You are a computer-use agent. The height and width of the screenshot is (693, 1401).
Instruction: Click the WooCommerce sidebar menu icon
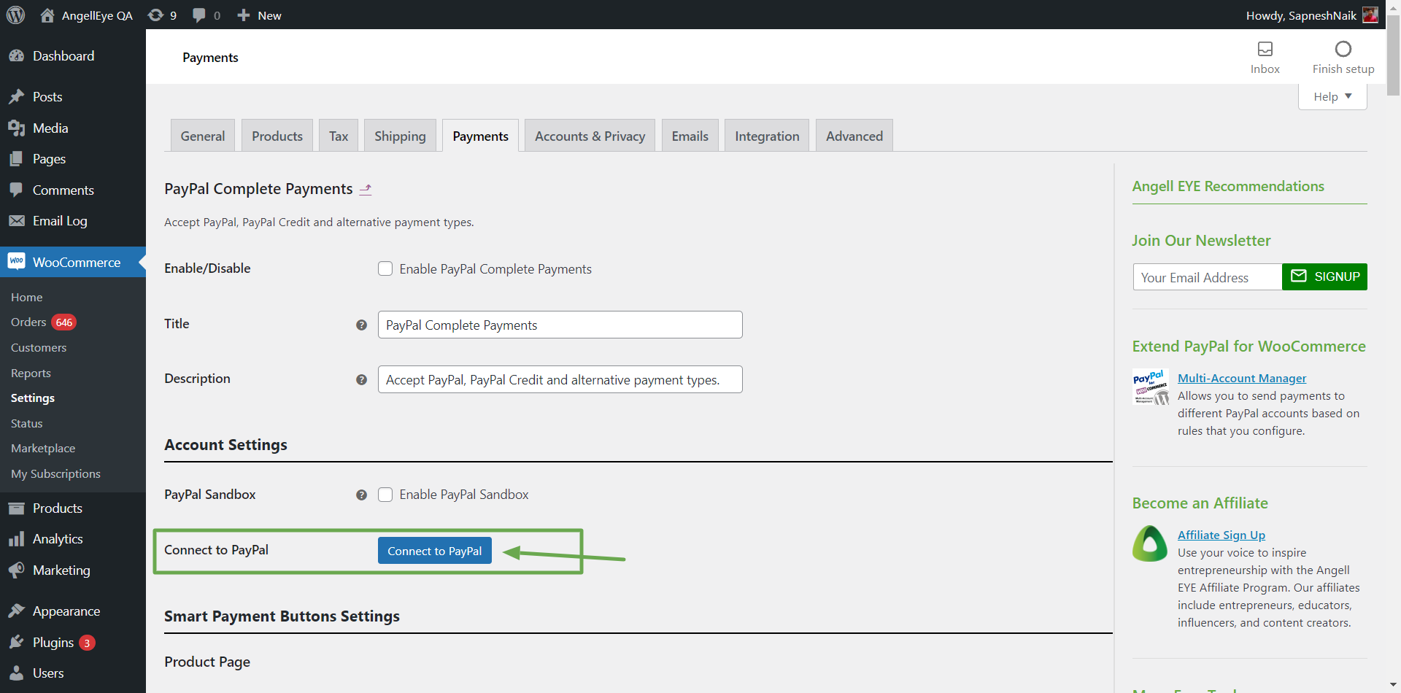coord(16,262)
